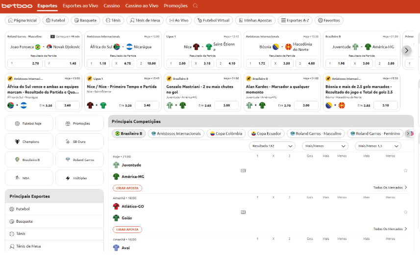The height and width of the screenshot is (256, 420).
Task: Select boosted odds 3.60 for África do Sul
Action: click(x=68, y=105)
